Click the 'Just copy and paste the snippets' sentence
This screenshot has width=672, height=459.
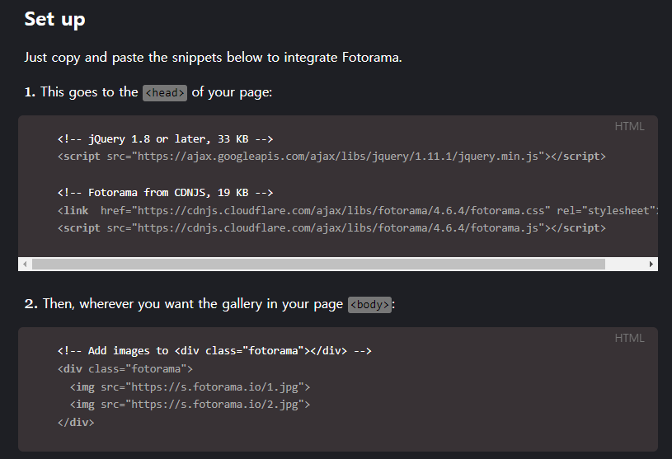213,58
